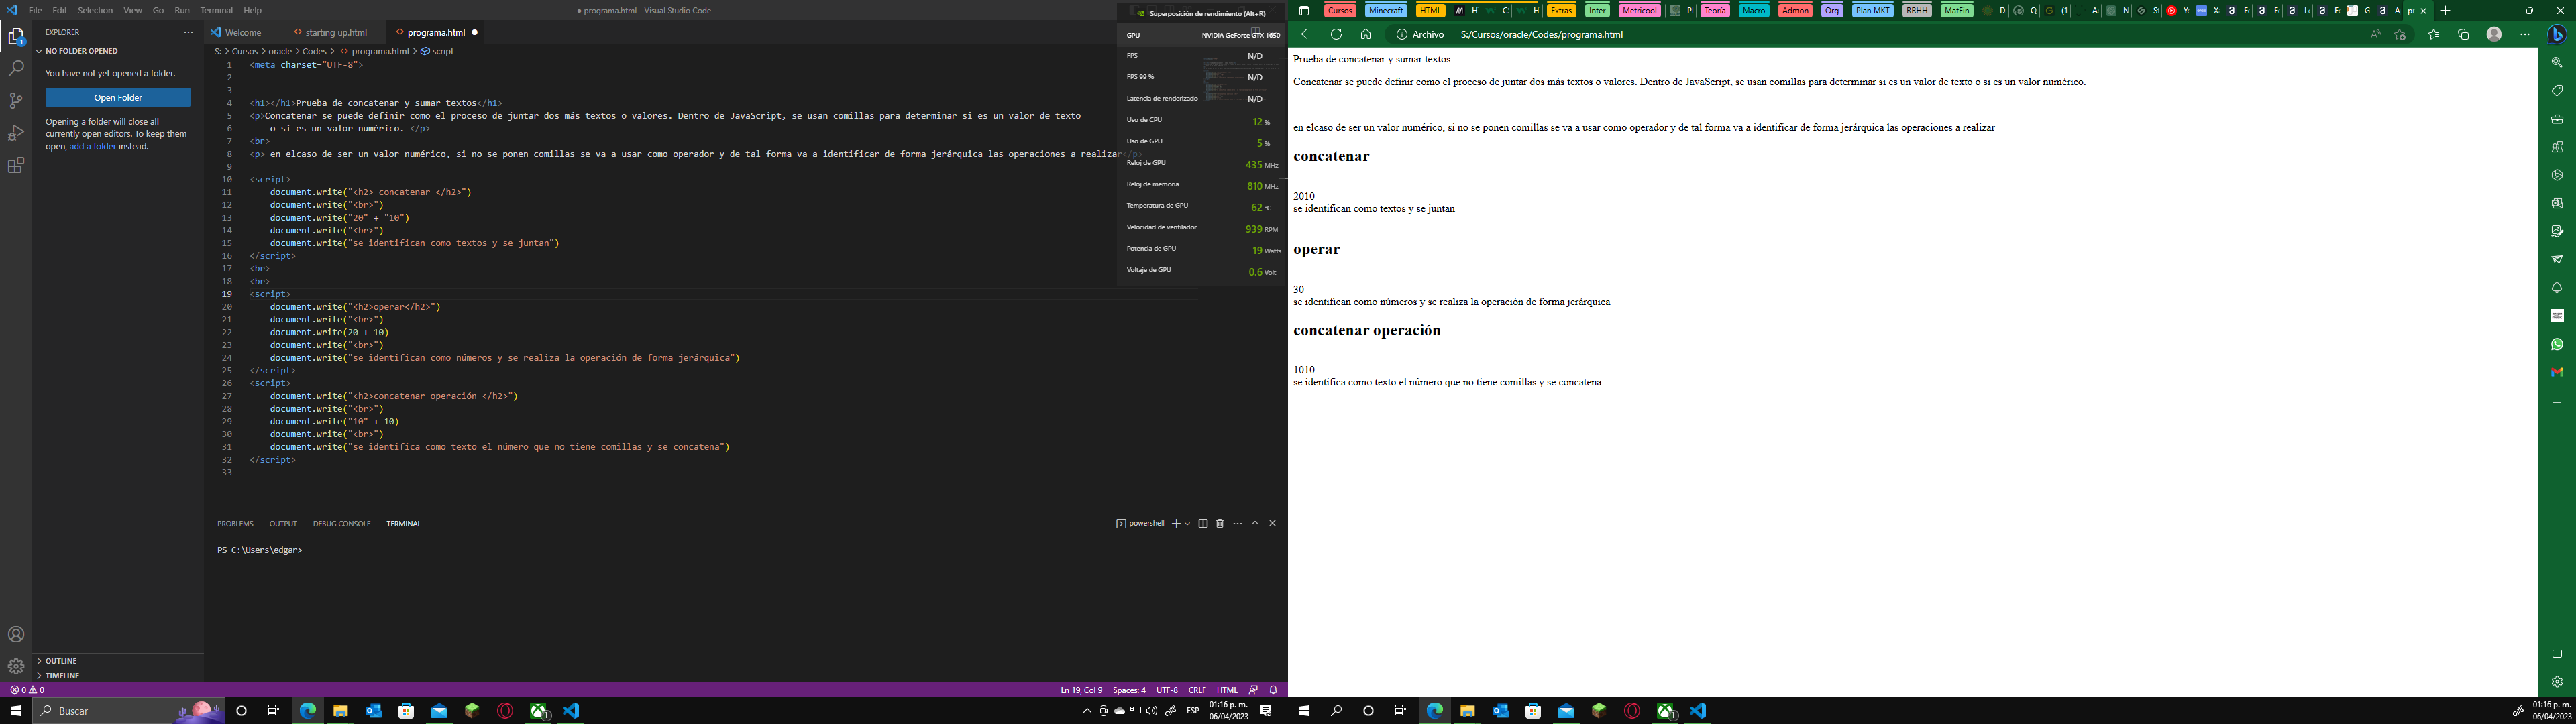Add this page to favorites in Edge

(2400, 34)
